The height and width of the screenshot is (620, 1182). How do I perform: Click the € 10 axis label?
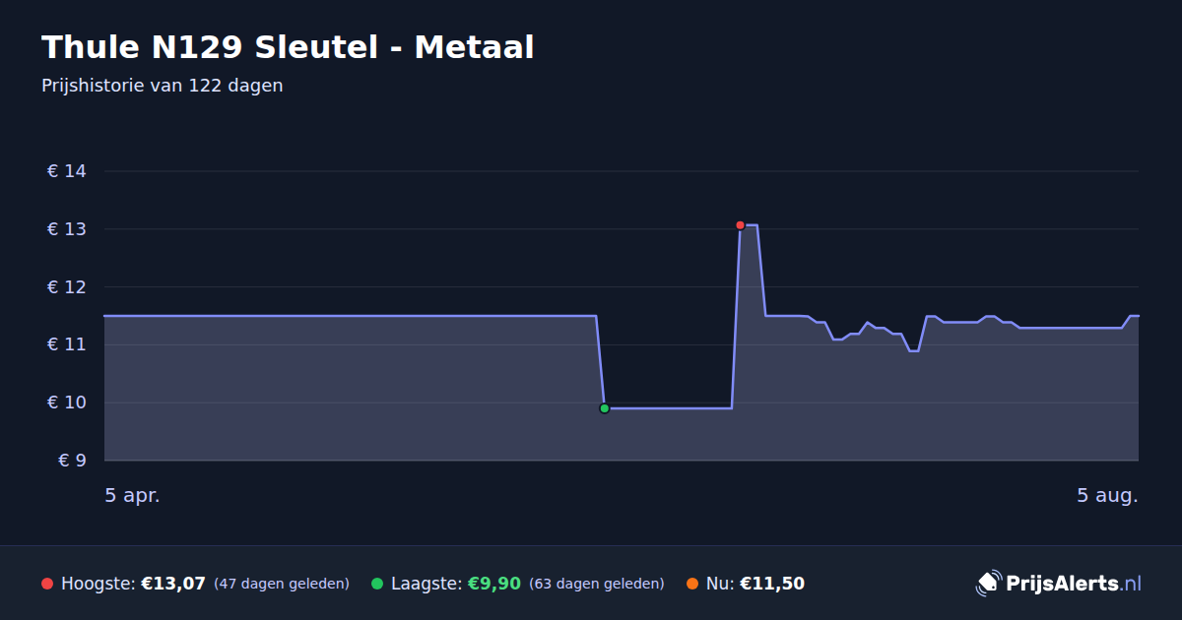67,403
